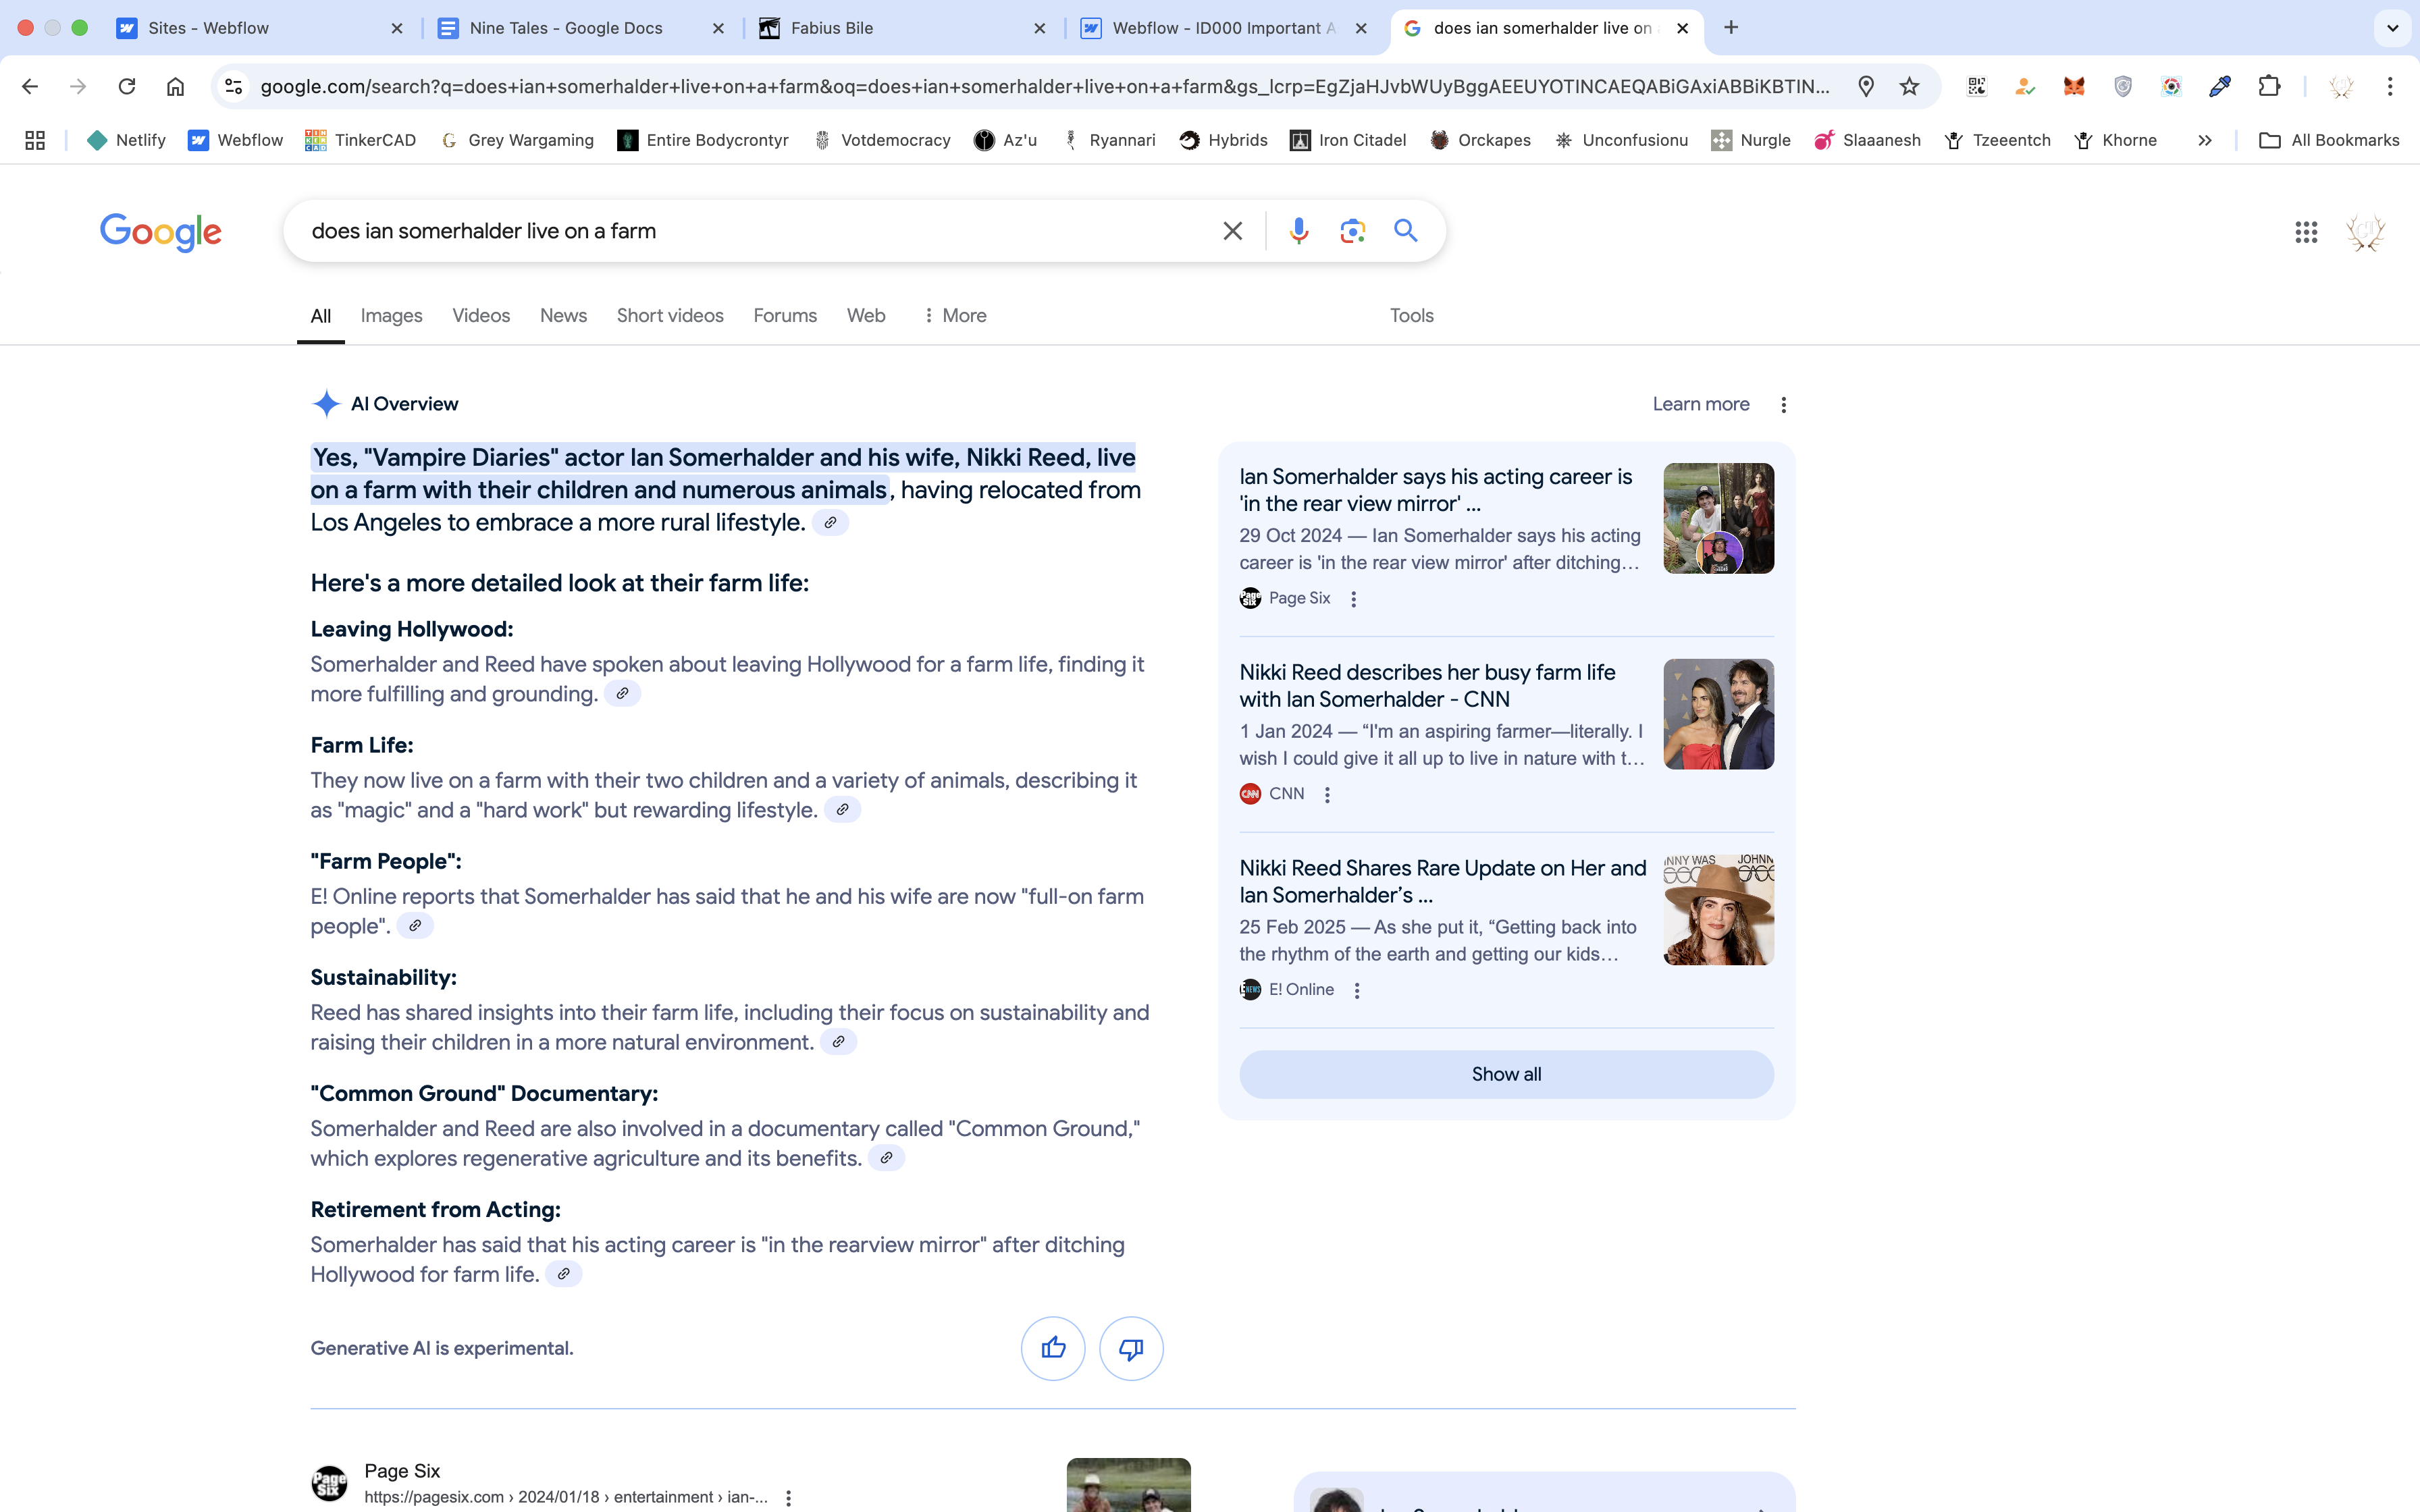Viewport: 2420px width, 1512px height.
Task: Switch to the Images results tab
Action: click(x=391, y=315)
